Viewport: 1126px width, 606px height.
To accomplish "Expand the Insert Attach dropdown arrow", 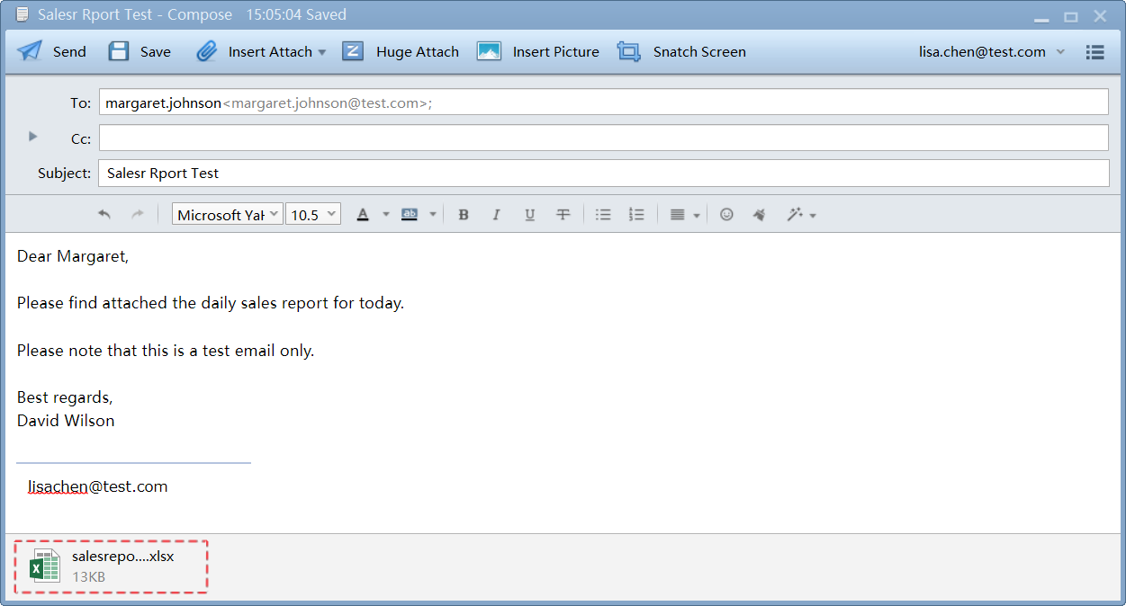I will click(322, 52).
